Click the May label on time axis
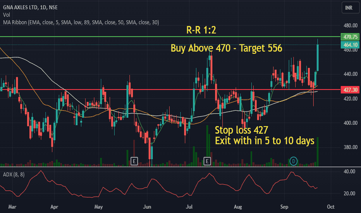 [98, 207]
